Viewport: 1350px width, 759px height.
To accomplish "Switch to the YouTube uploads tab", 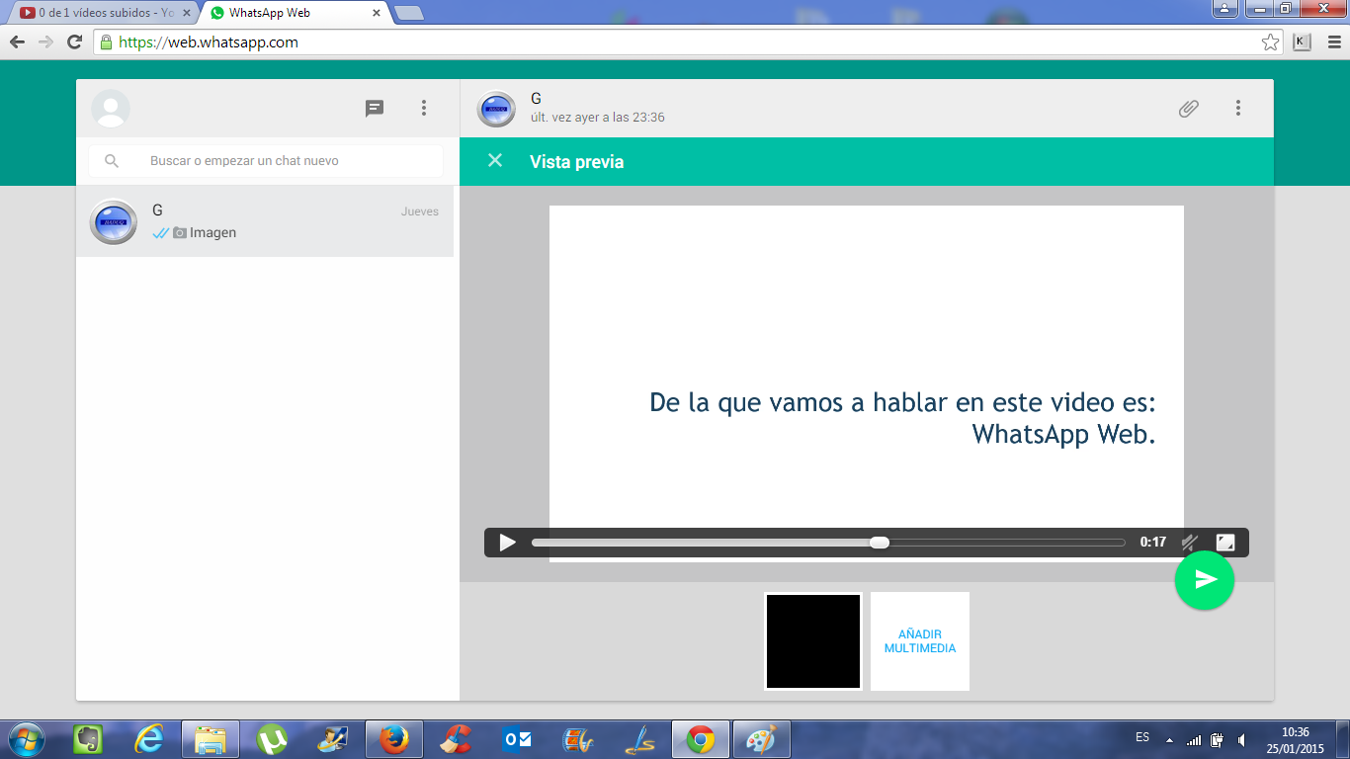I will click(x=99, y=13).
